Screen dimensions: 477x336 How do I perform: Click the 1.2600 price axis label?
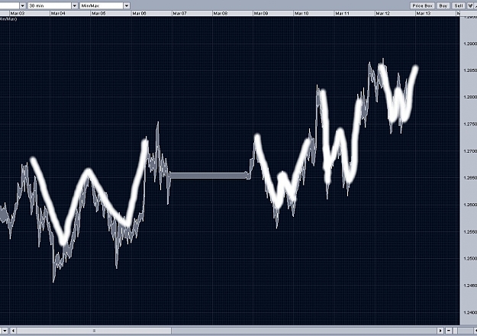tap(470, 205)
